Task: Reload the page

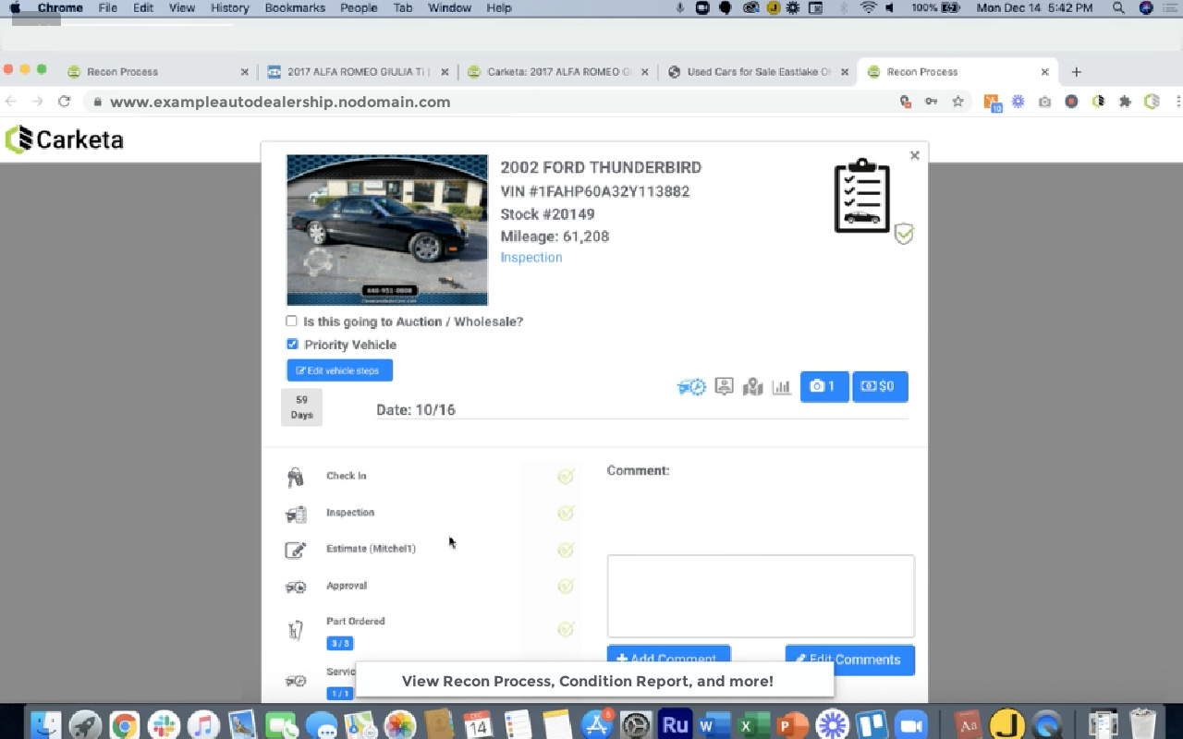Action: (x=64, y=102)
